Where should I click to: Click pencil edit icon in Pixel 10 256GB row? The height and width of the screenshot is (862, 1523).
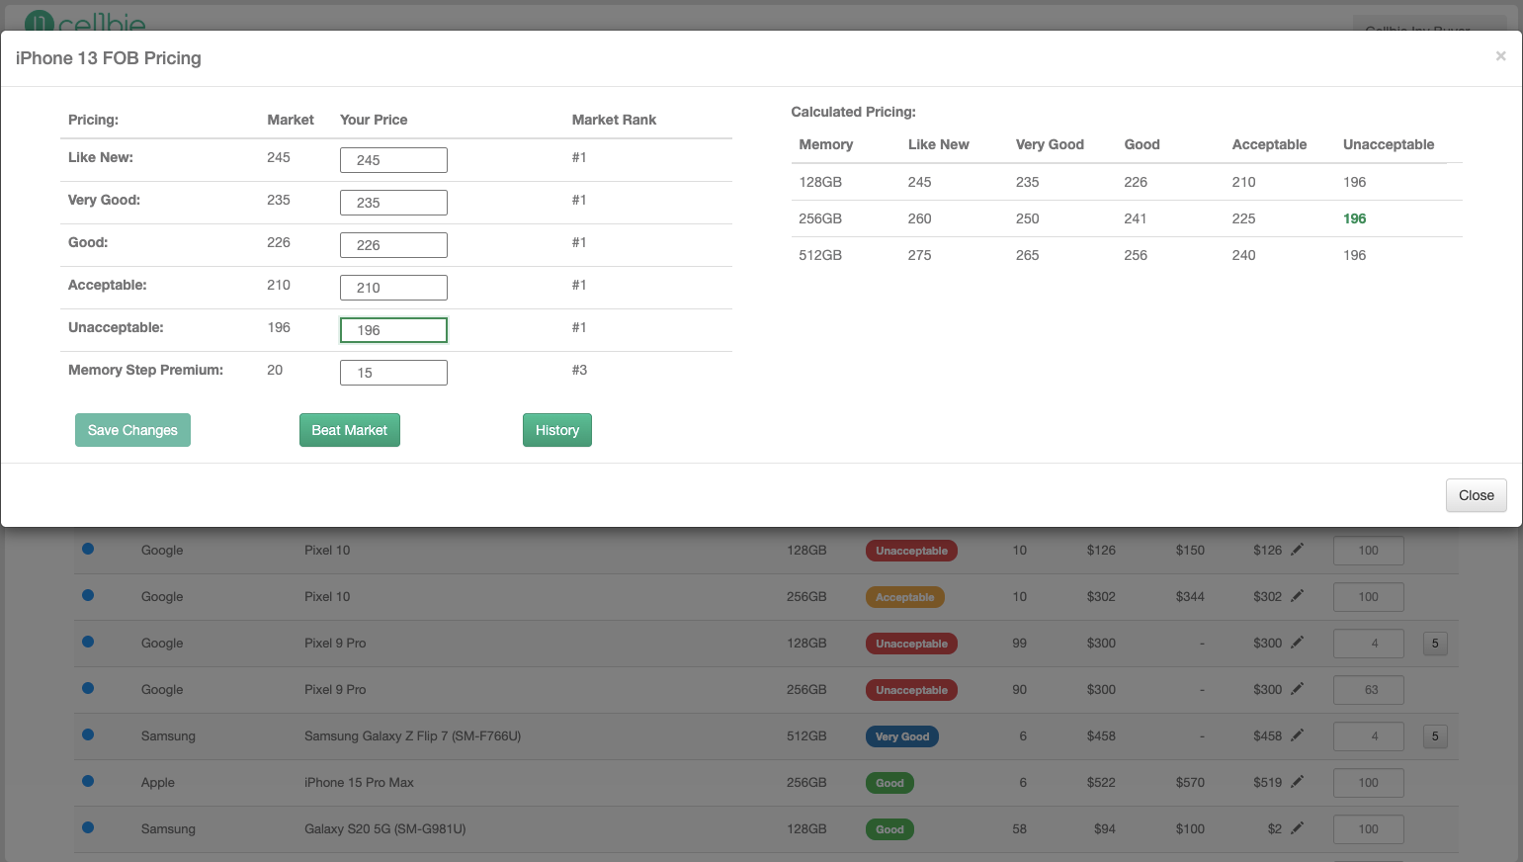pos(1297,596)
